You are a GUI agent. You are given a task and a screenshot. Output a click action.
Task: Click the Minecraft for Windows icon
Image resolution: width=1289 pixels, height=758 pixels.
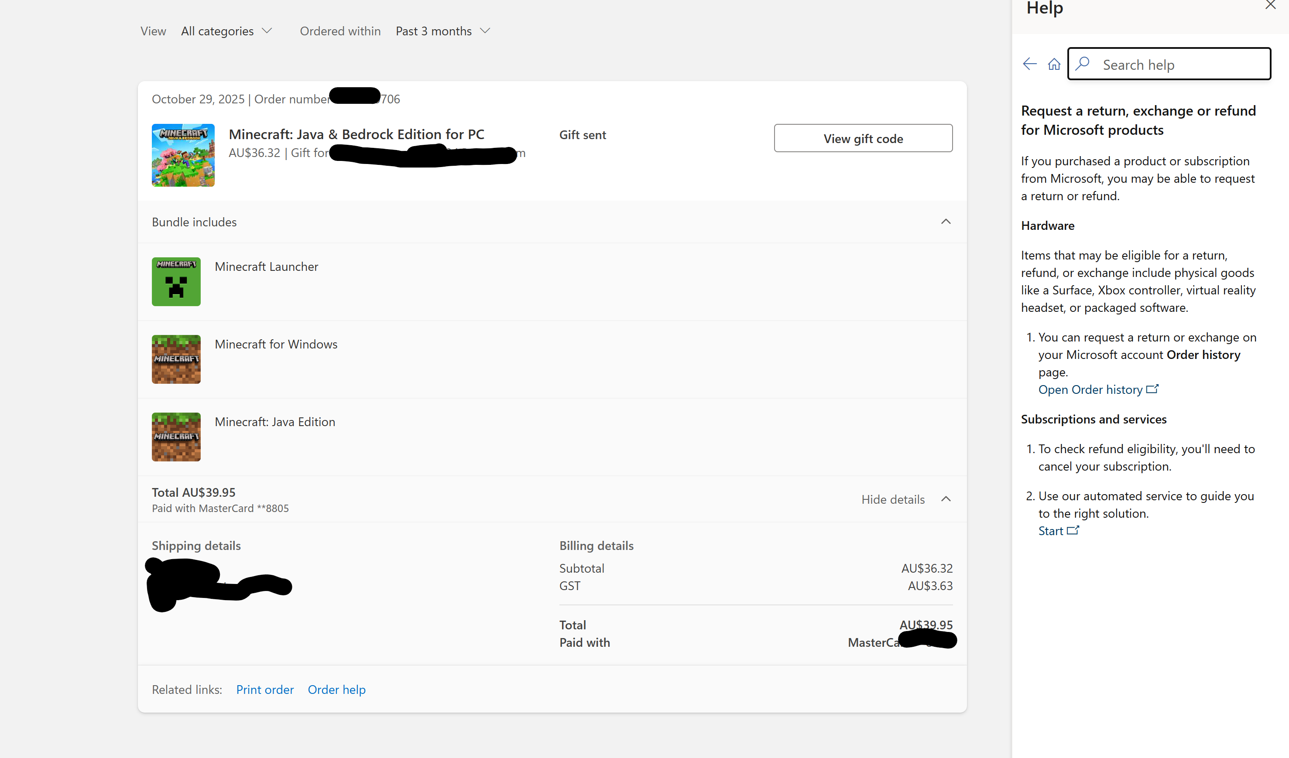176,359
